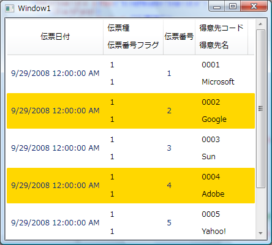The image size is (272, 245).
Task: Click the vertical scrollbar thumb
Action: pyautogui.click(x=260, y=108)
